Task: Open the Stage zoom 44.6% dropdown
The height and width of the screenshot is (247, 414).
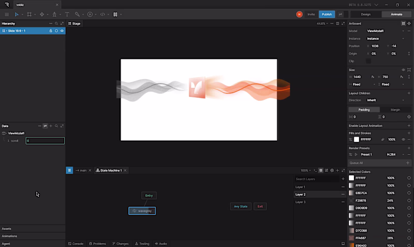Action: [x=322, y=23]
